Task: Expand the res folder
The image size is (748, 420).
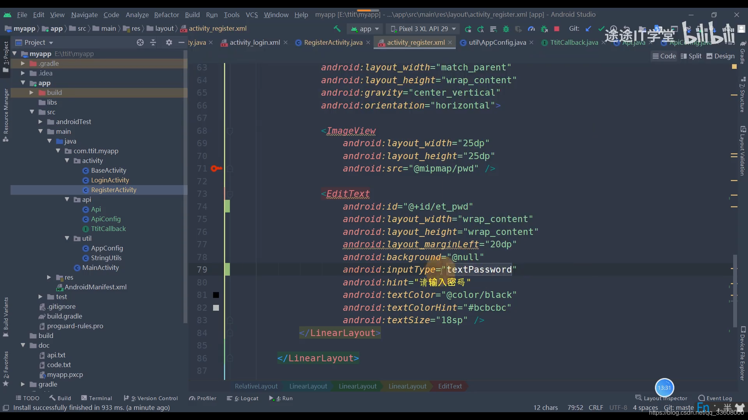Action: tap(49, 277)
